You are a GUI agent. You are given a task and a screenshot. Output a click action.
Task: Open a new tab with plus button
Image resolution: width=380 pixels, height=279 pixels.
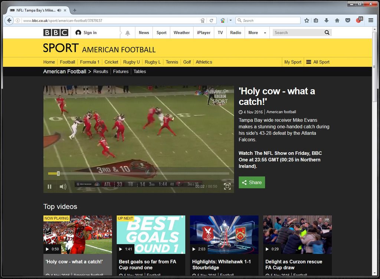[75, 10]
